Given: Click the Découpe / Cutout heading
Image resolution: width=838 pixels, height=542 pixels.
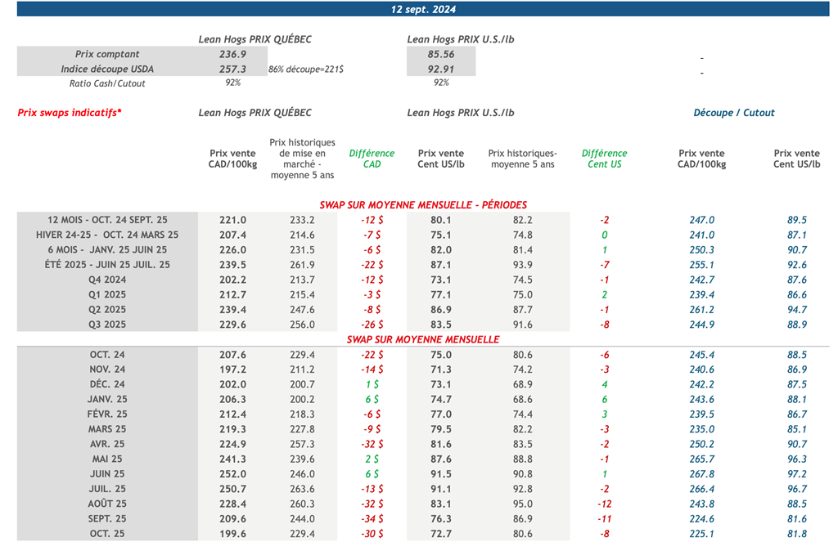Looking at the screenshot, I should 734,113.
